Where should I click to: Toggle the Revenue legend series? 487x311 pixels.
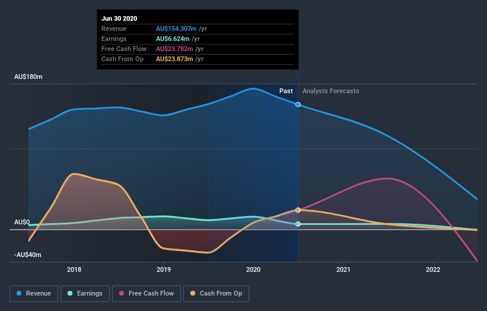click(x=34, y=294)
